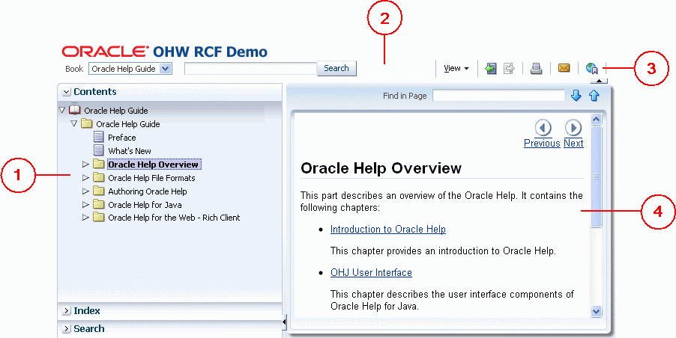Click the topic pane vertical scrollbar thumb

click(x=597, y=176)
